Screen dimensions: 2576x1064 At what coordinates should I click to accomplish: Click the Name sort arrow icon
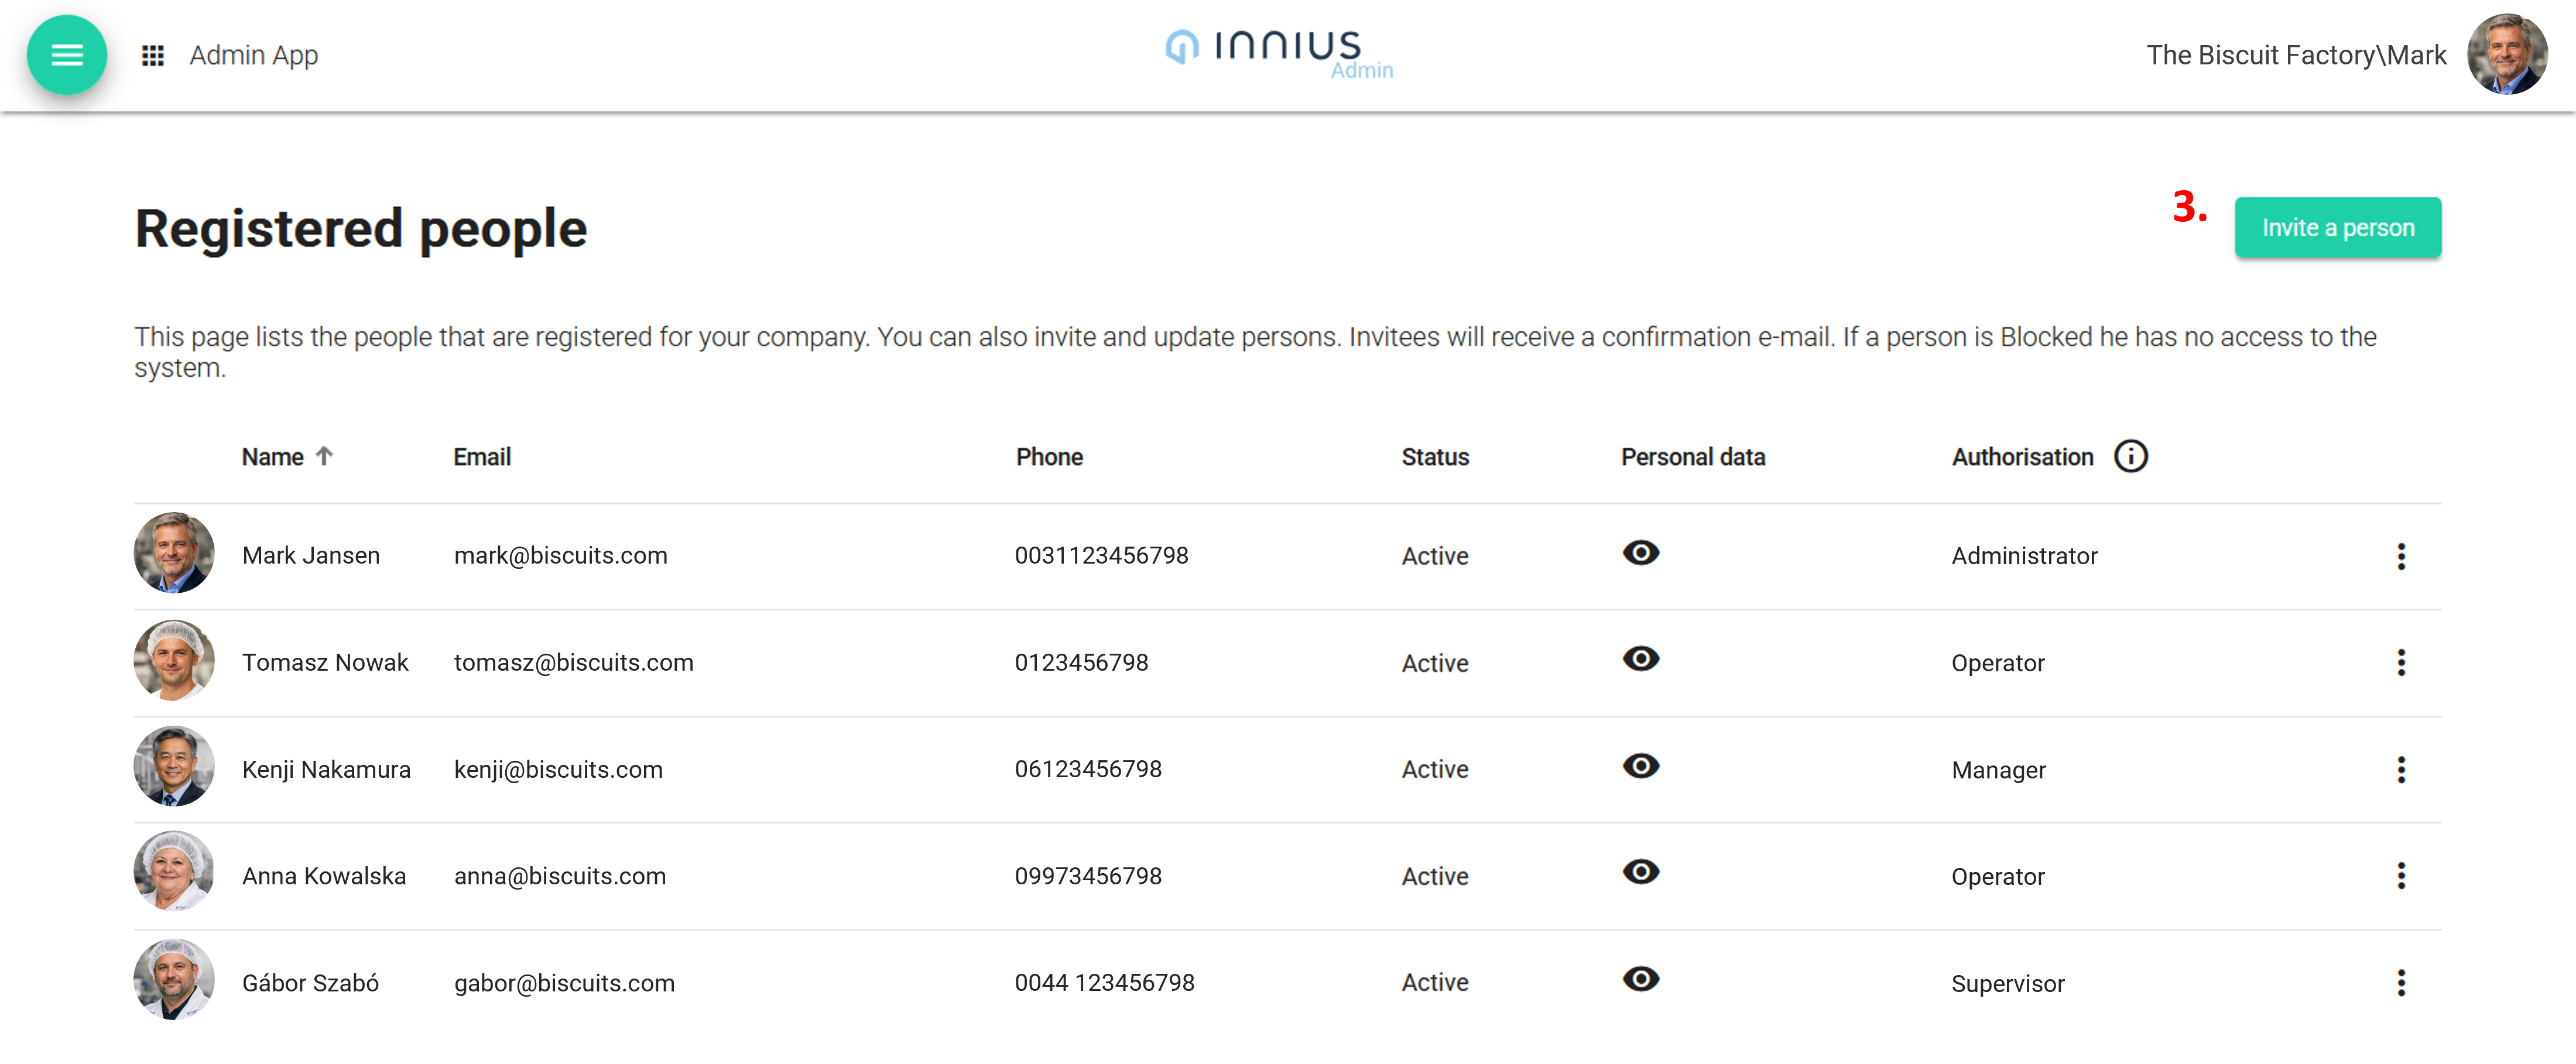pos(324,457)
